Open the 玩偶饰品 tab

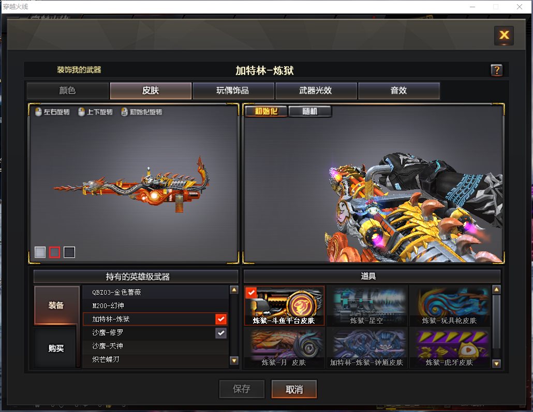(x=233, y=90)
